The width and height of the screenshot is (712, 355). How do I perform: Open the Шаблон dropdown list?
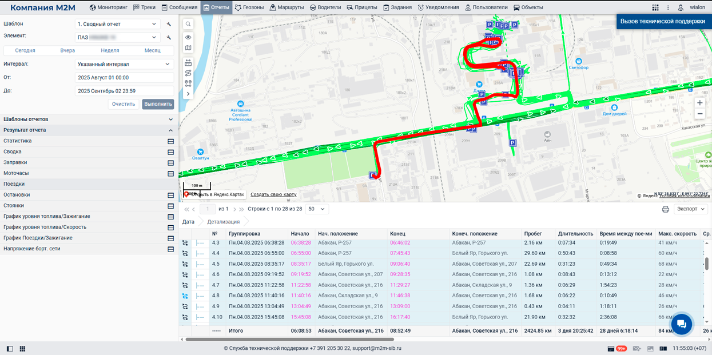[117, 24]
